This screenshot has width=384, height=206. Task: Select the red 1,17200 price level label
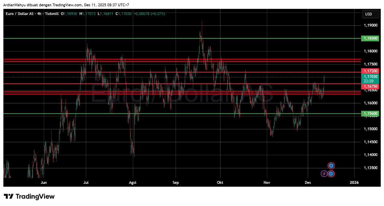point(371,71)
